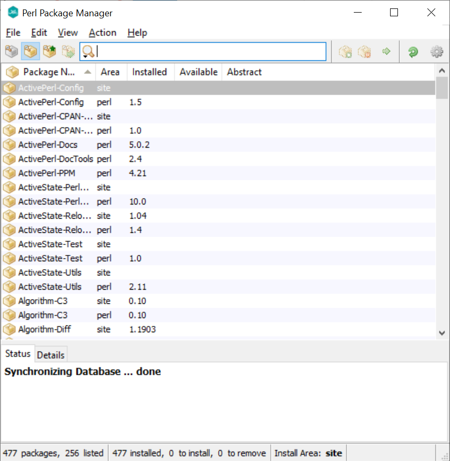Maximize the Perl Package Manager window
450x461 pixels.
(x=394, y=12)
